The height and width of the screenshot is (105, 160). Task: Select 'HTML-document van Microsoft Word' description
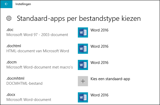pyautogui.click(x=38, y=51)
